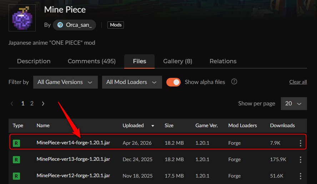
Task: Sort by the Mod Loaders column header
Action: [x=243, y=125]
